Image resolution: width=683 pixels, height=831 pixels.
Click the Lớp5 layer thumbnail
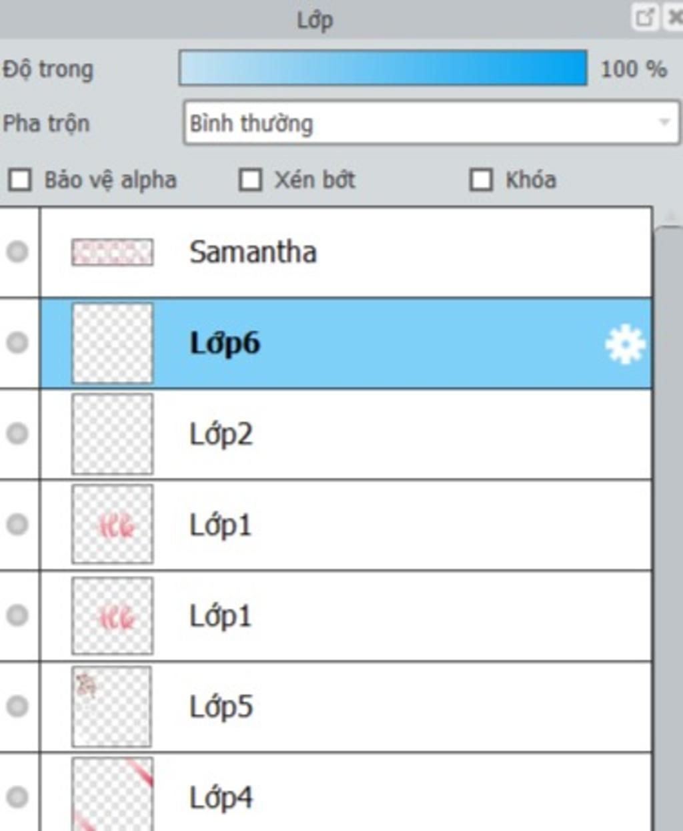point(111,706)
